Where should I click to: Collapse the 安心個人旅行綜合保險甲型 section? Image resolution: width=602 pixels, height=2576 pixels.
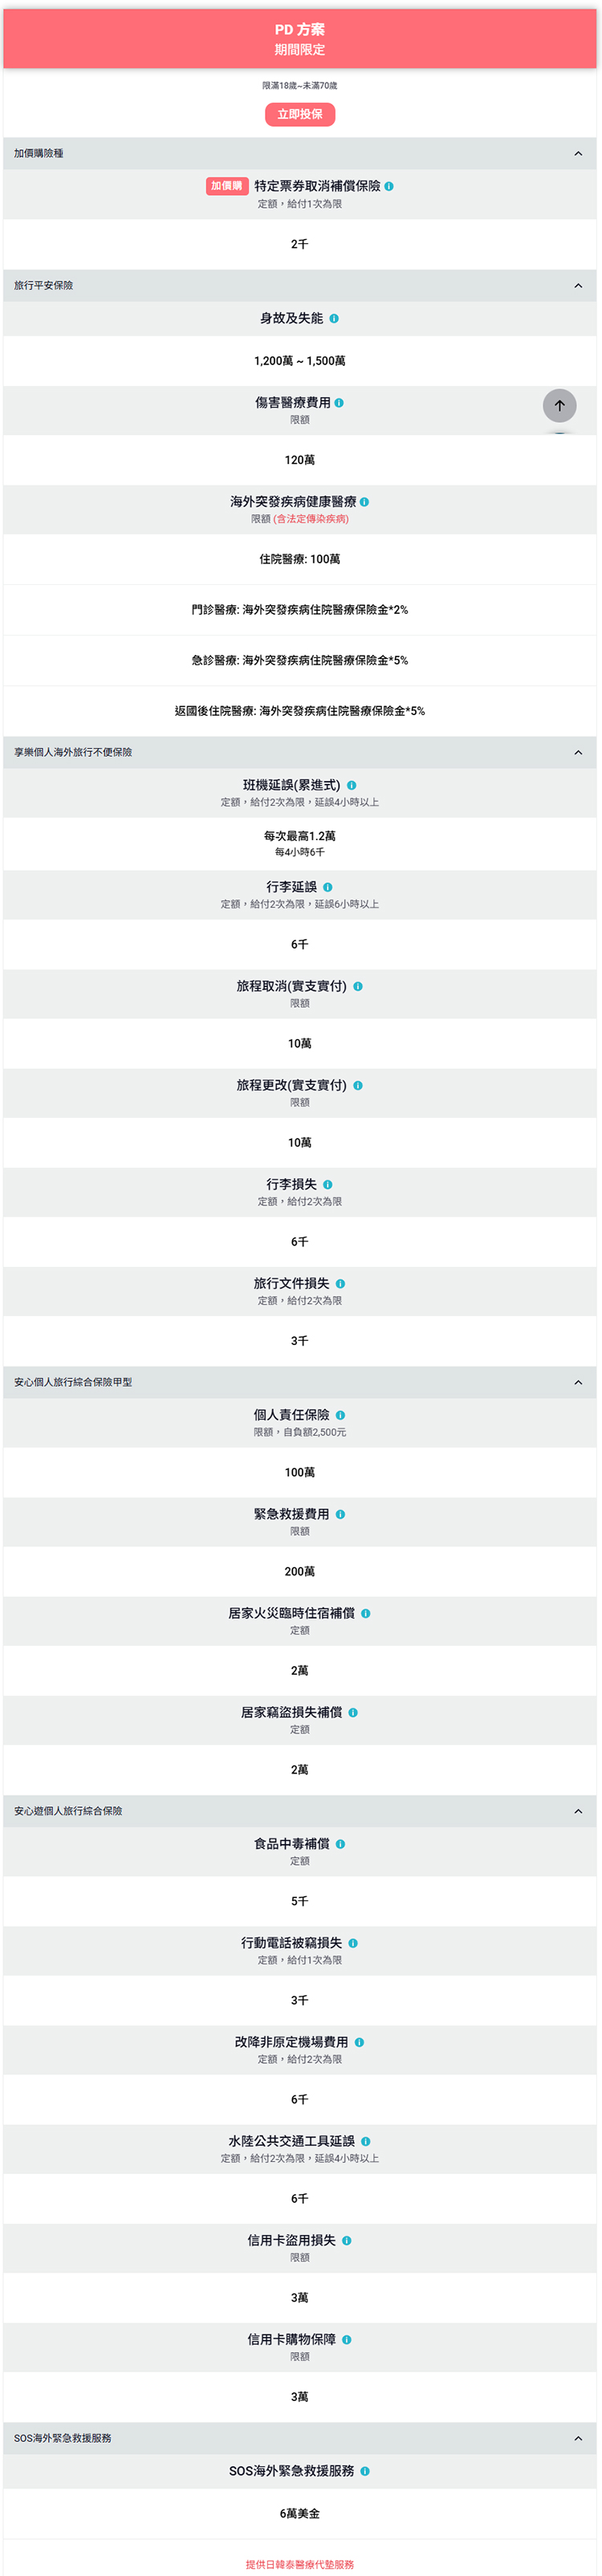tap(578, 1383)
